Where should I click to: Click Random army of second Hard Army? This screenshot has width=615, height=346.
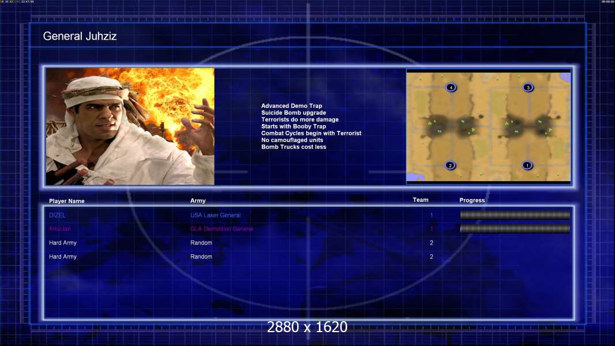[201, 257]
